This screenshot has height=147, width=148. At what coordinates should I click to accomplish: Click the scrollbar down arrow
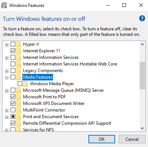click(x=142, y=128)
